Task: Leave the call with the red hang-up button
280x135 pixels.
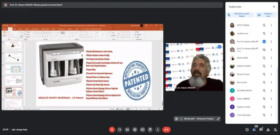Action: 166,130
